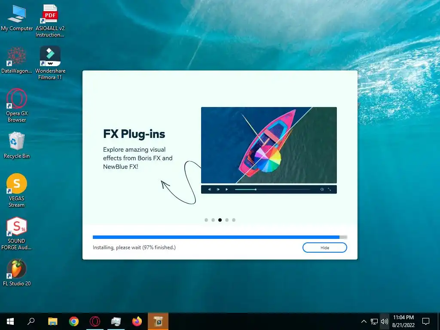The height and width of the screenshot is (330, 440).
Task: Click the preview fullscreen icon
Action: (x=330, y=189)
